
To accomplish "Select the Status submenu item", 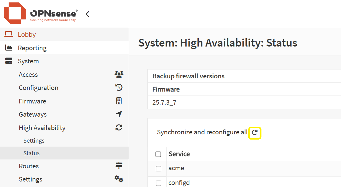I will pyautogui.click(x=31, y=153).
